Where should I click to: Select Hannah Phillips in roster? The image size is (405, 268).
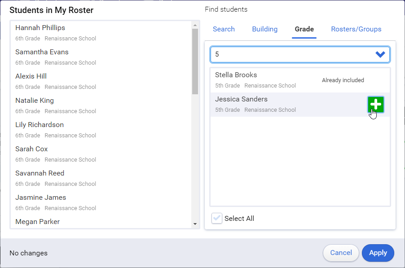(x=101, y=33)
